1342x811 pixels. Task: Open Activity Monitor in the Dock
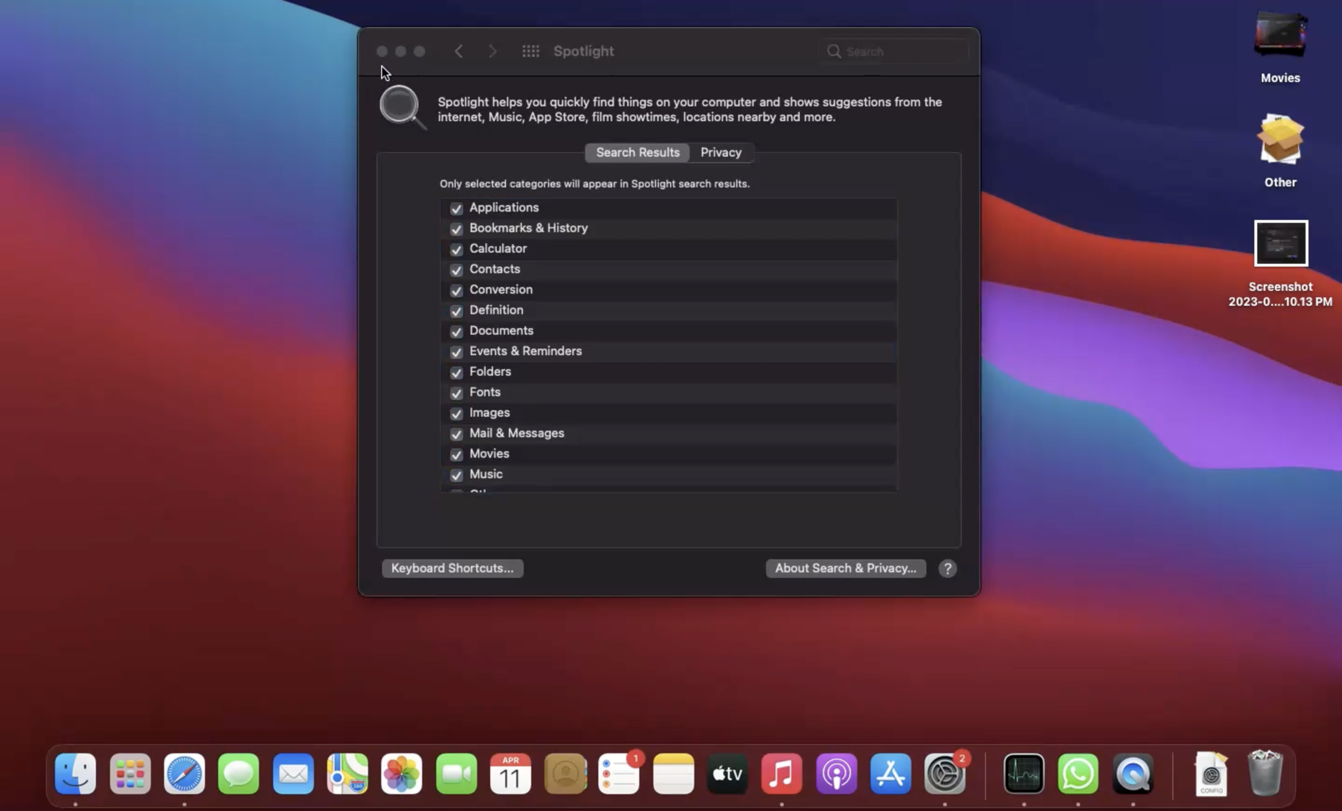click(1024, 773)
